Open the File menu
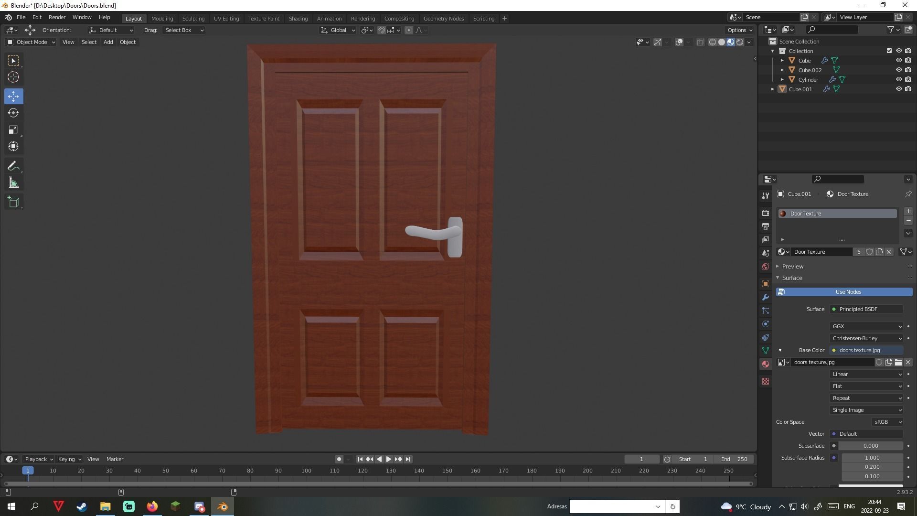This screenshot has height=516, width=917. point(21,17)
